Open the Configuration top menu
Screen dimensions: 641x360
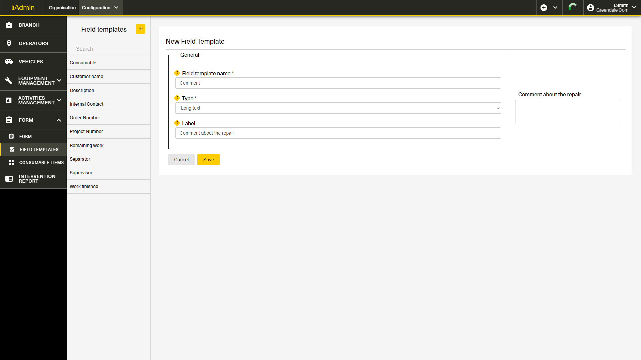[100, 8]
